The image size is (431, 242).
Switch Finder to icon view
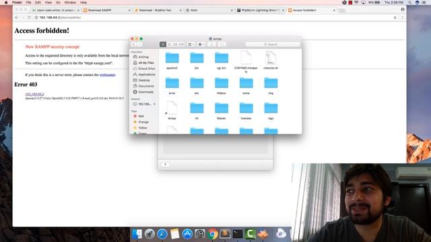click(163, 44)
